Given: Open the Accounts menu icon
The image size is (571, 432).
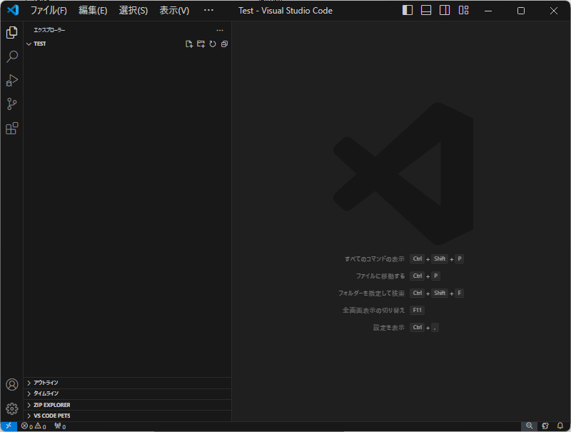Looking at the screenshot, I should [x=11, y=385].
